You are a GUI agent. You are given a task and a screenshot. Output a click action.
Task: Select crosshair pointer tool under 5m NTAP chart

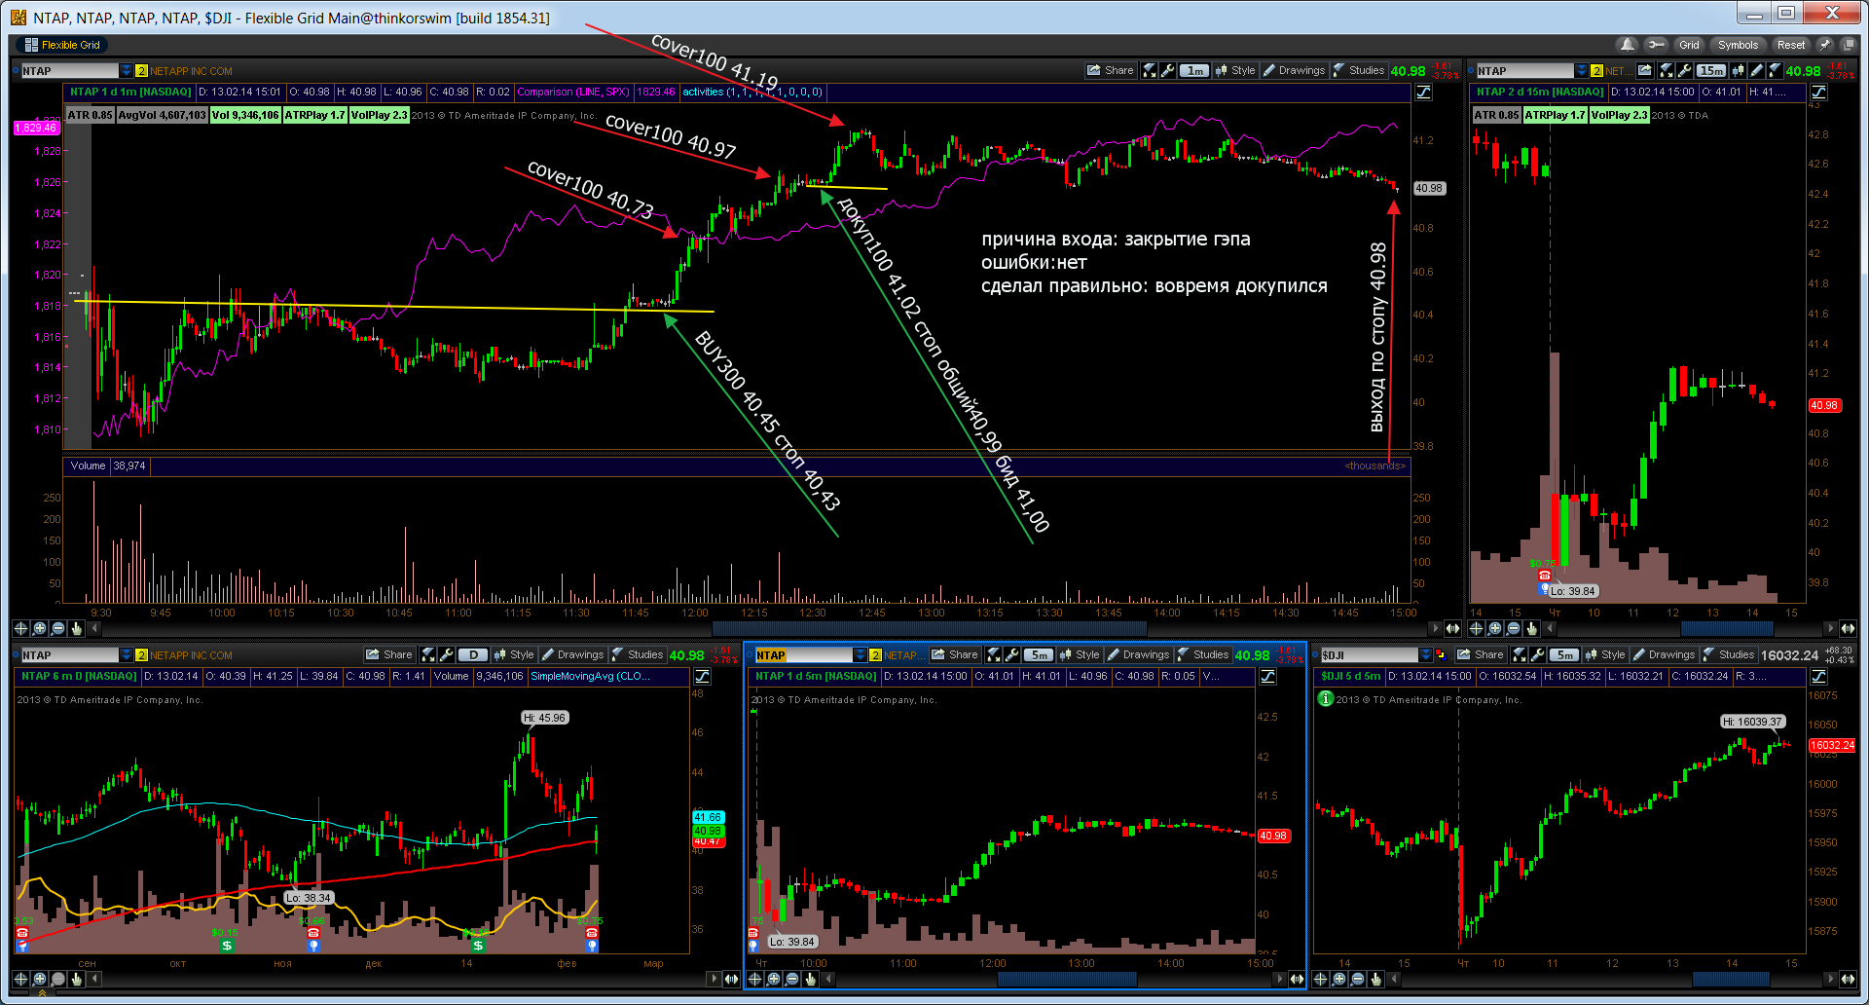(754, 979)
